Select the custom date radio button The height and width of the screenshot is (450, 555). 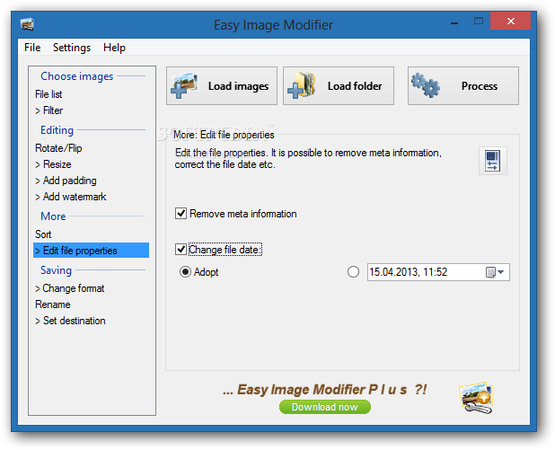pos(353,272)
